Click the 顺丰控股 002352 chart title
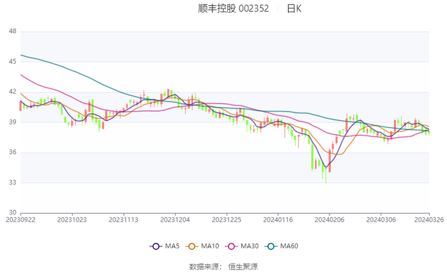Viewport: 447px width, 272px height. (233, 9)
